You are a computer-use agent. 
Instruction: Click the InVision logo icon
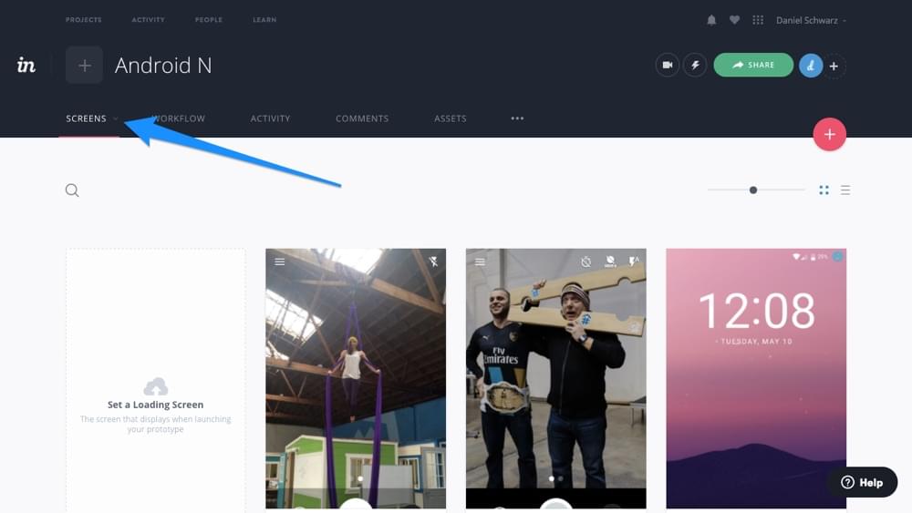[x=26, y=65]
